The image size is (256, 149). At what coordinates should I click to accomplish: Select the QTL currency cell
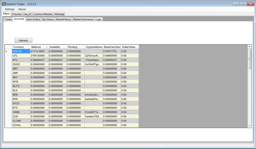tap(21, 56)
